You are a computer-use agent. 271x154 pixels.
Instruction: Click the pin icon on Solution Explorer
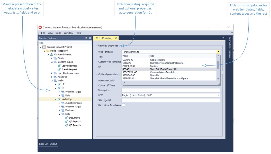tap(86, 38)
